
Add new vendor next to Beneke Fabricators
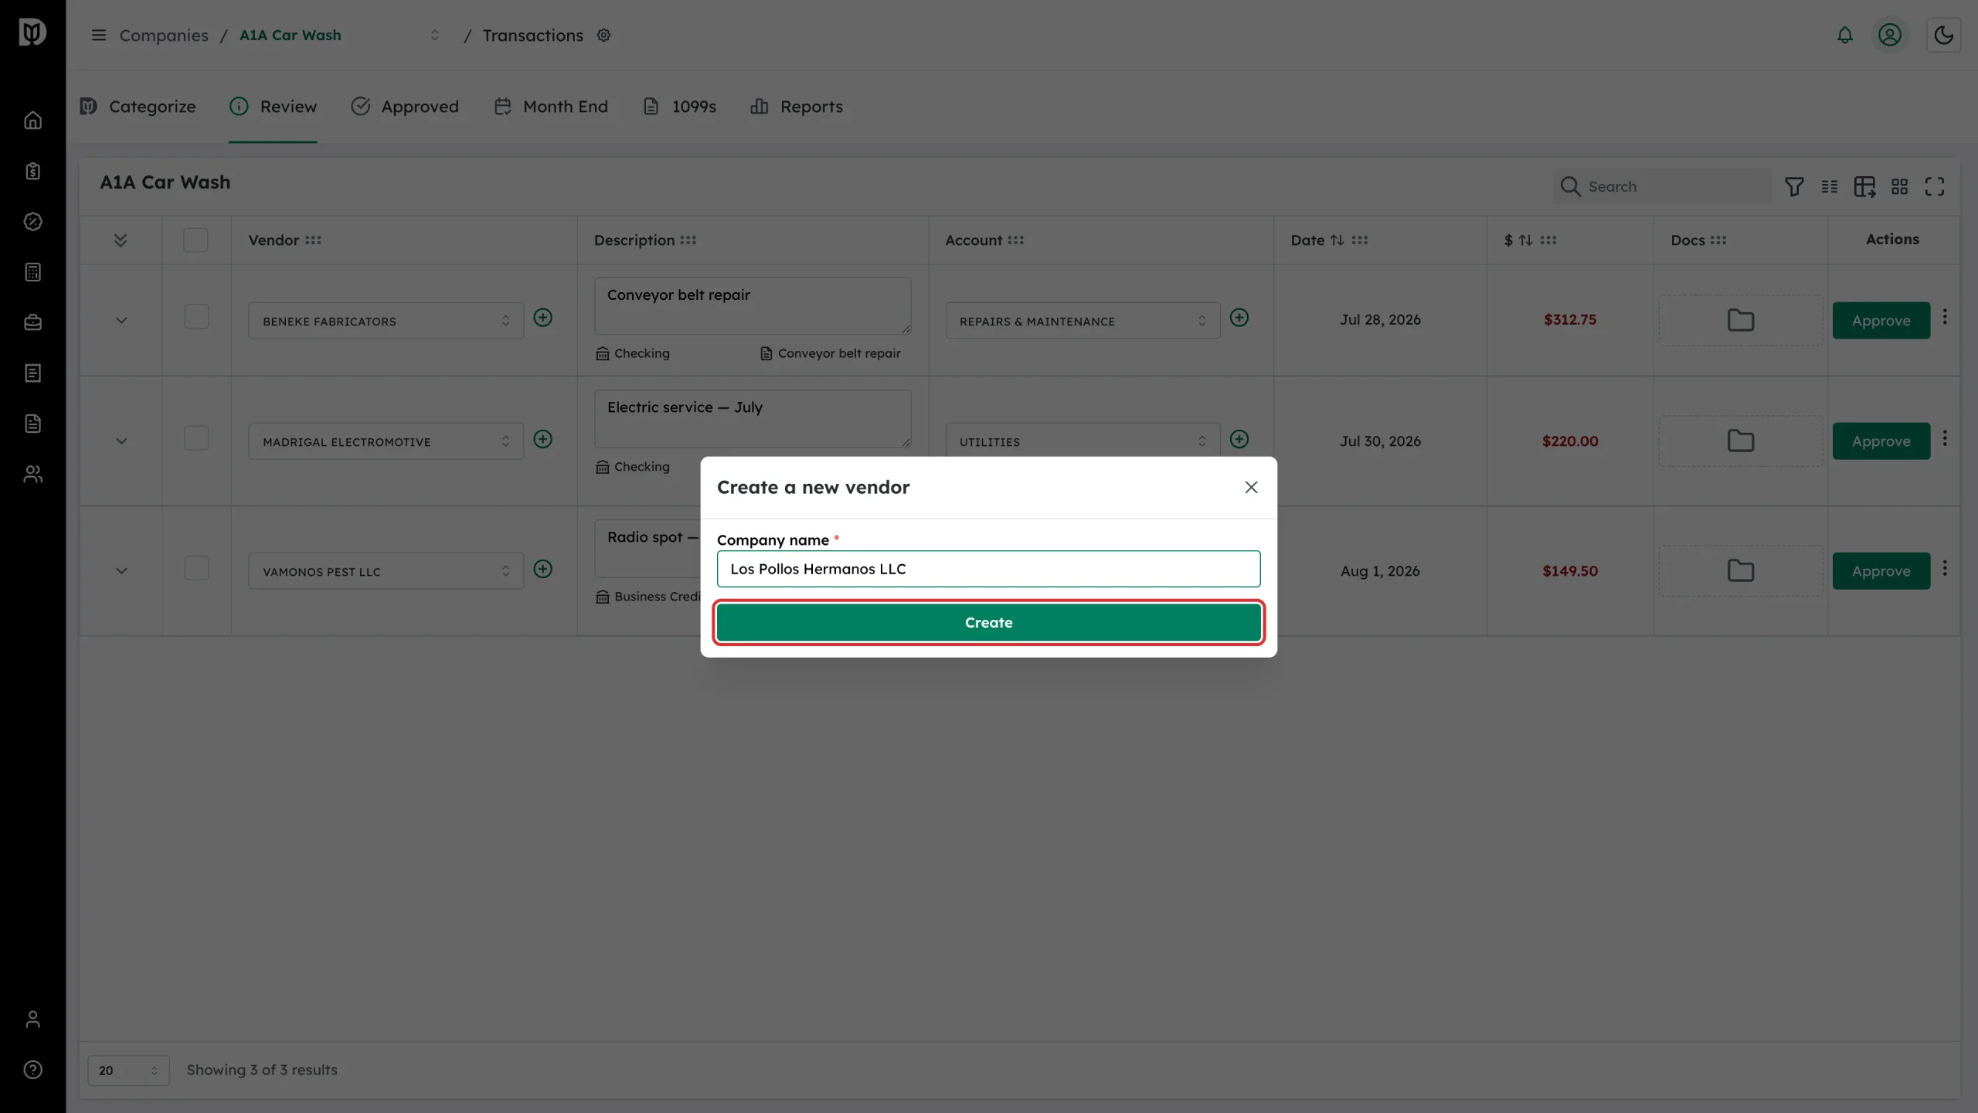(x=543, y=318)
